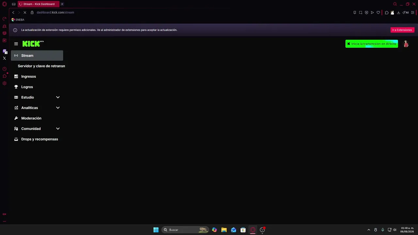Open Settings gear in Opera sidebar
This screenshot has width=418, height=235.
coord(5,83)
